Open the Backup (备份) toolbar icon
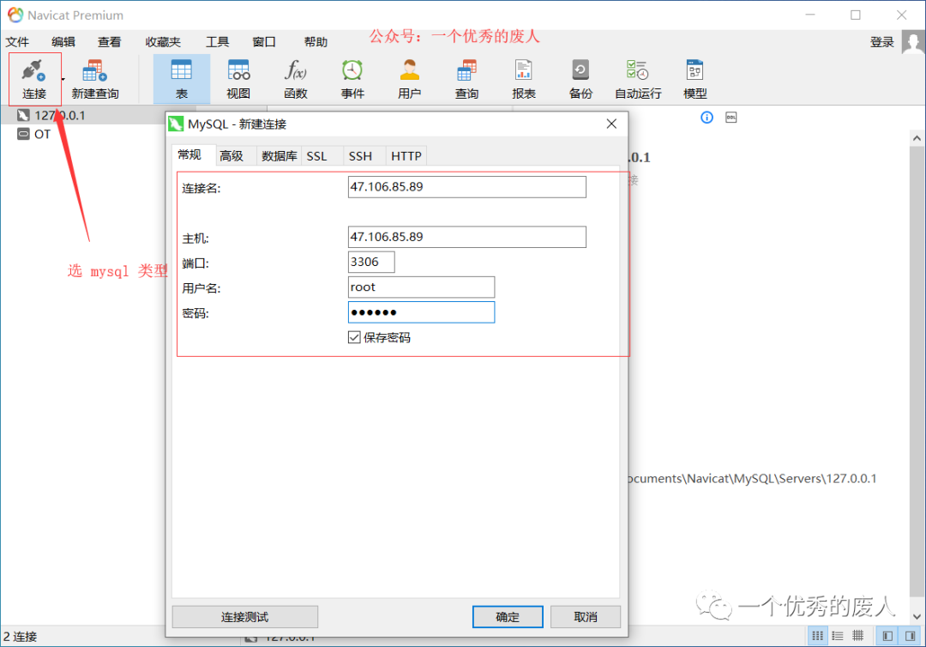Image resolution: width=926 pixels, height=647 pixels. pyautogui.click(x=580, y=79)
